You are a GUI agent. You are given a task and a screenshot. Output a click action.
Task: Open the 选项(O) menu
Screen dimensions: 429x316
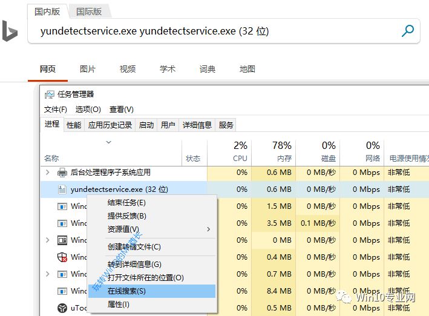point(88,110)
